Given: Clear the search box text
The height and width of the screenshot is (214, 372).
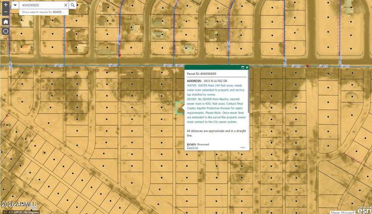Looking at the screenshot, I should (x=66, y=5).
